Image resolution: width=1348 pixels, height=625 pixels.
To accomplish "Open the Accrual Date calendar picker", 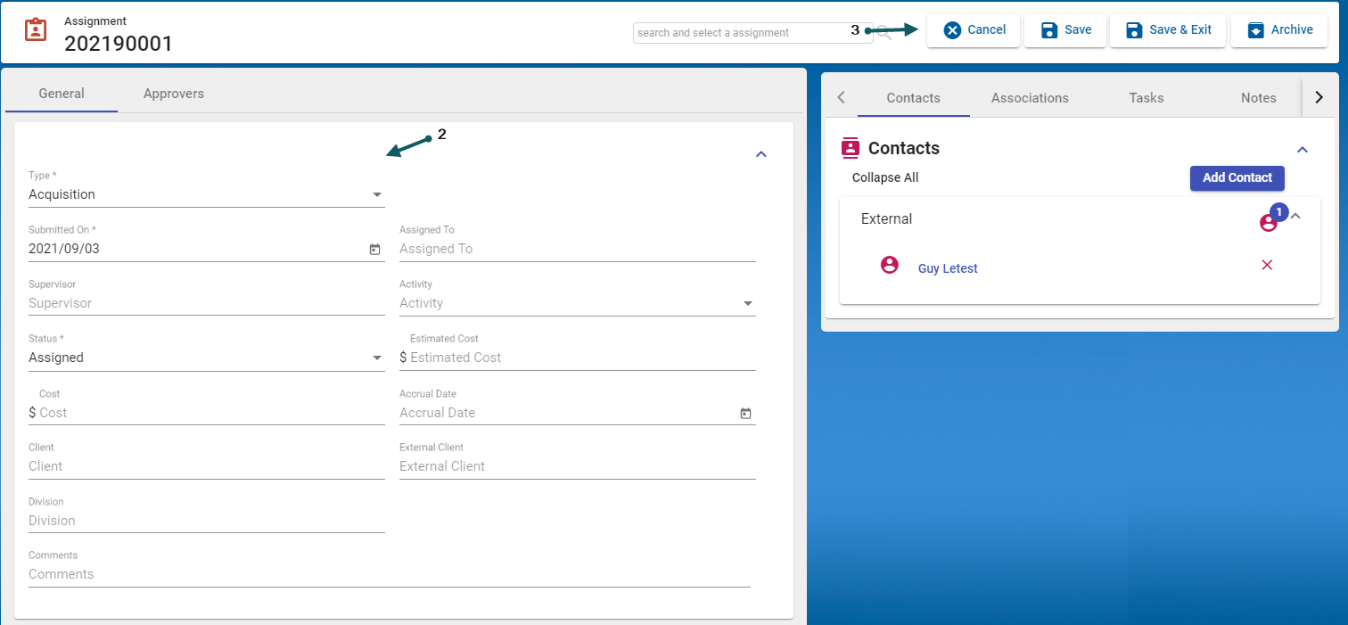I will coord(746,414).
